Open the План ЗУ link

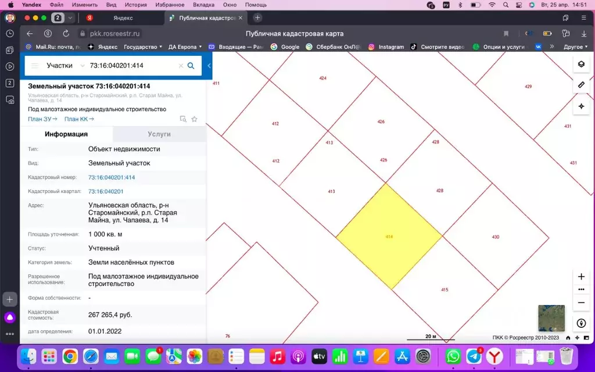(42, 119)
